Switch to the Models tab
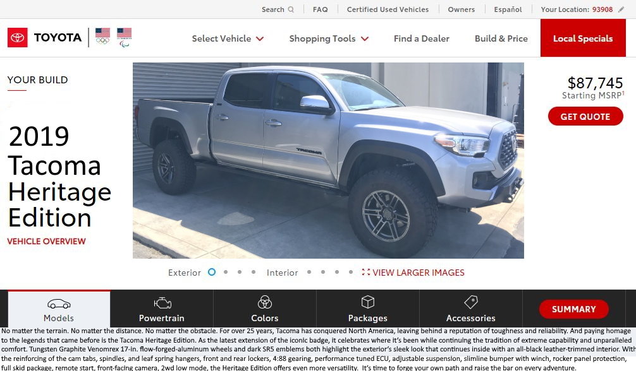The image size is (636, 371). tap(59, 309)
